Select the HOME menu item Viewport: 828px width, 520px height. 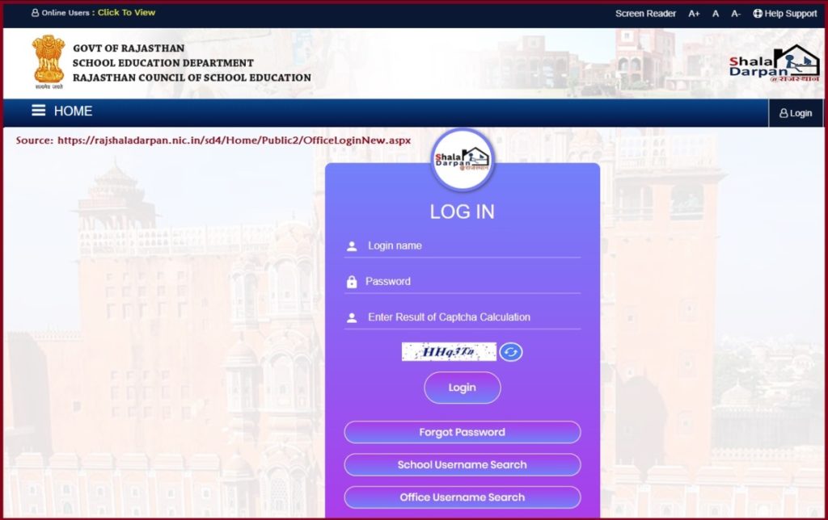pyautogui.click(x=74, y=111)
